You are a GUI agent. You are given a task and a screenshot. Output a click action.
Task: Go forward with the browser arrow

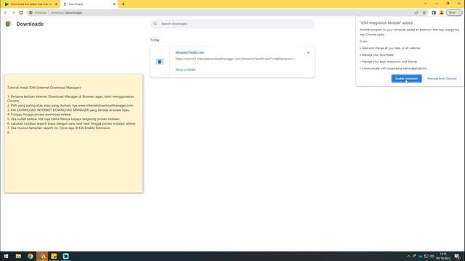pos(13,13)
